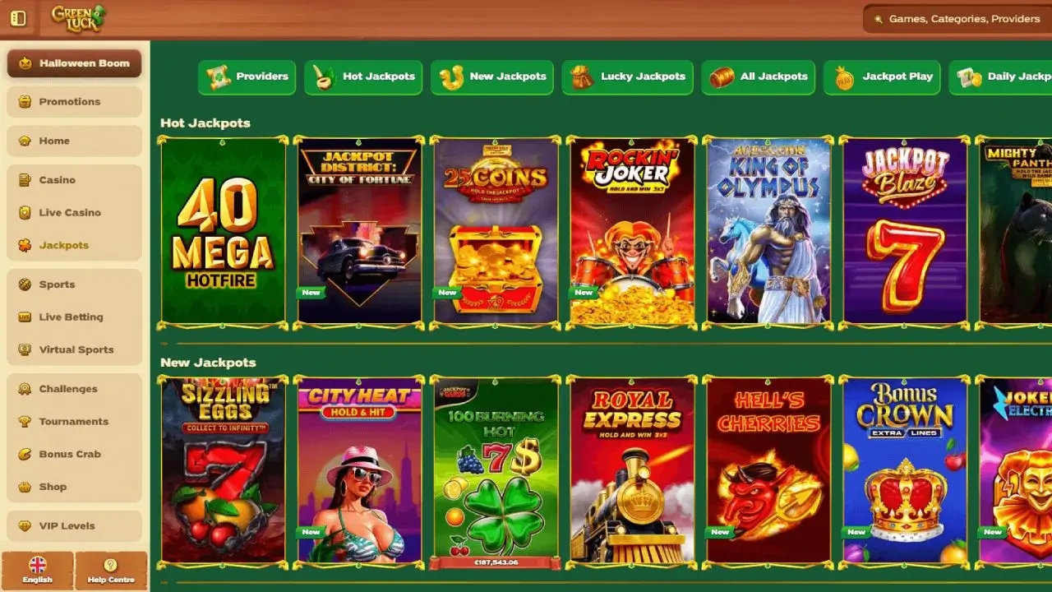The image size is (1052, 592).
Task: Select Live Casino in sidebar
Action: coord(74,212)
